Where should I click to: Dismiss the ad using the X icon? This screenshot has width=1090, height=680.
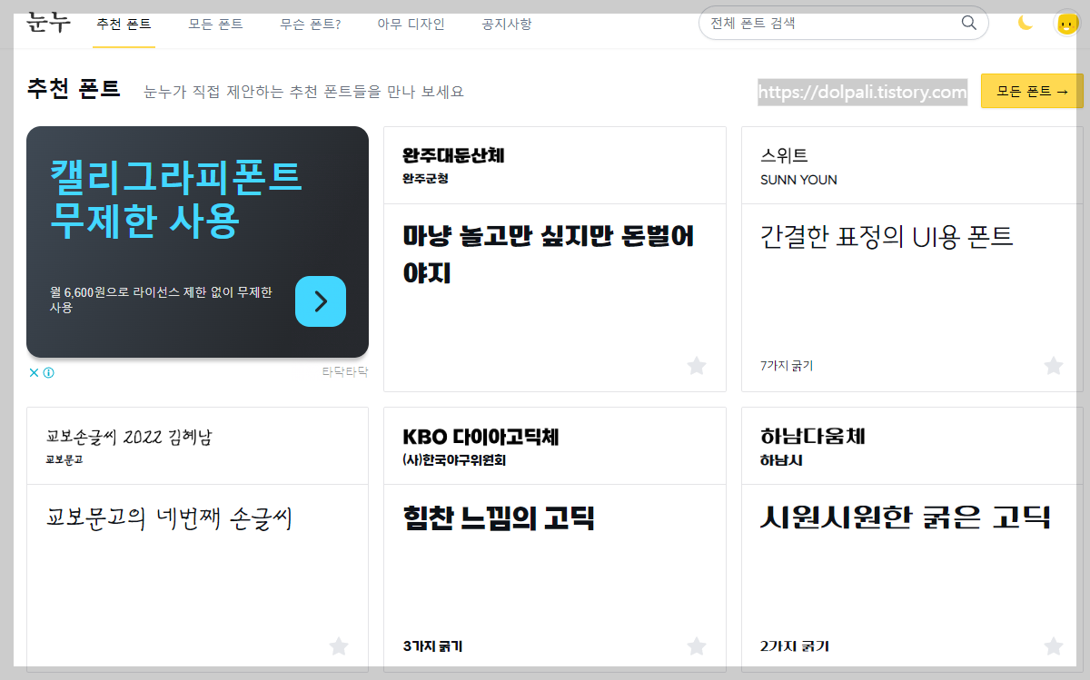(x=34, y=372)
